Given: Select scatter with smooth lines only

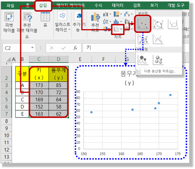Looking at the screenshot, I should pos(173,24).
